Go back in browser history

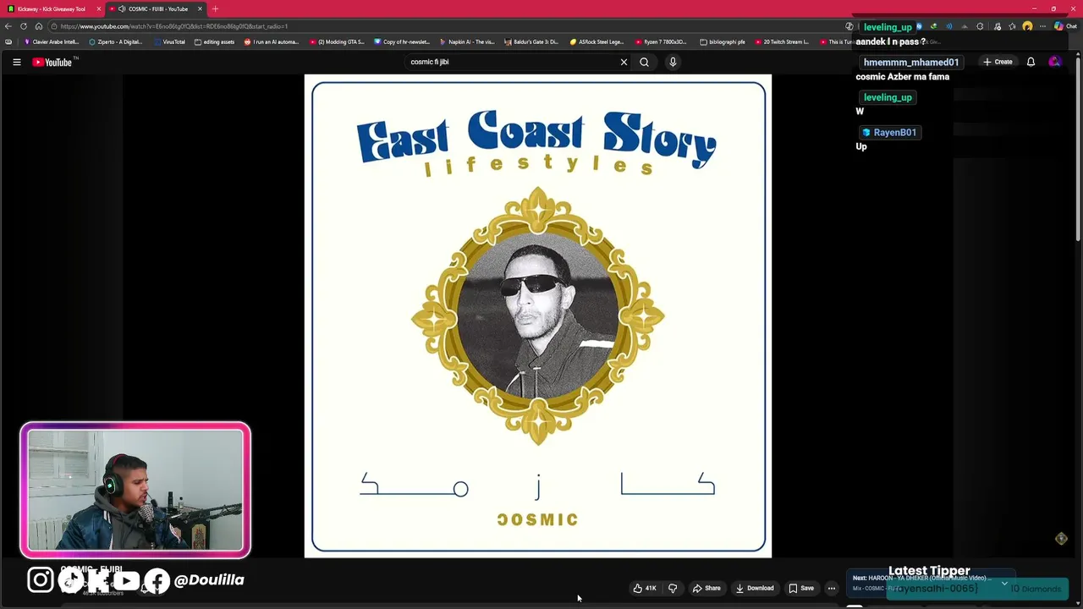(8, 26)
